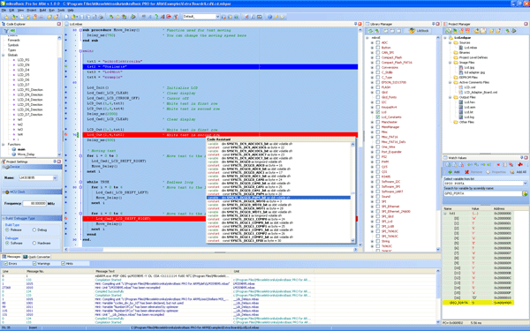Click the Code Assistant list scrollbar
This screenshot has width=530, height=331.
pos(352,192)
